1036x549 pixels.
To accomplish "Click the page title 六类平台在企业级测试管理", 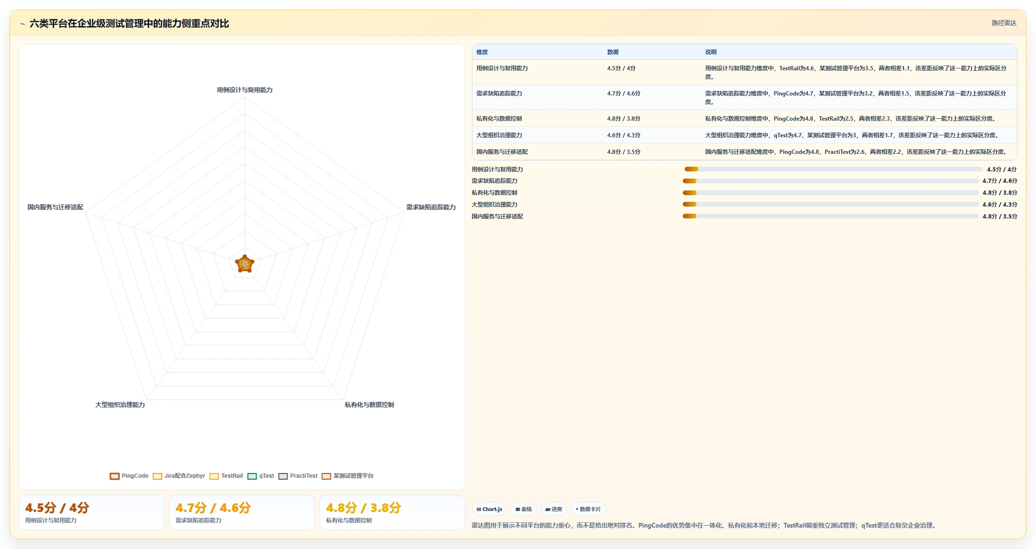I will 129,24.
